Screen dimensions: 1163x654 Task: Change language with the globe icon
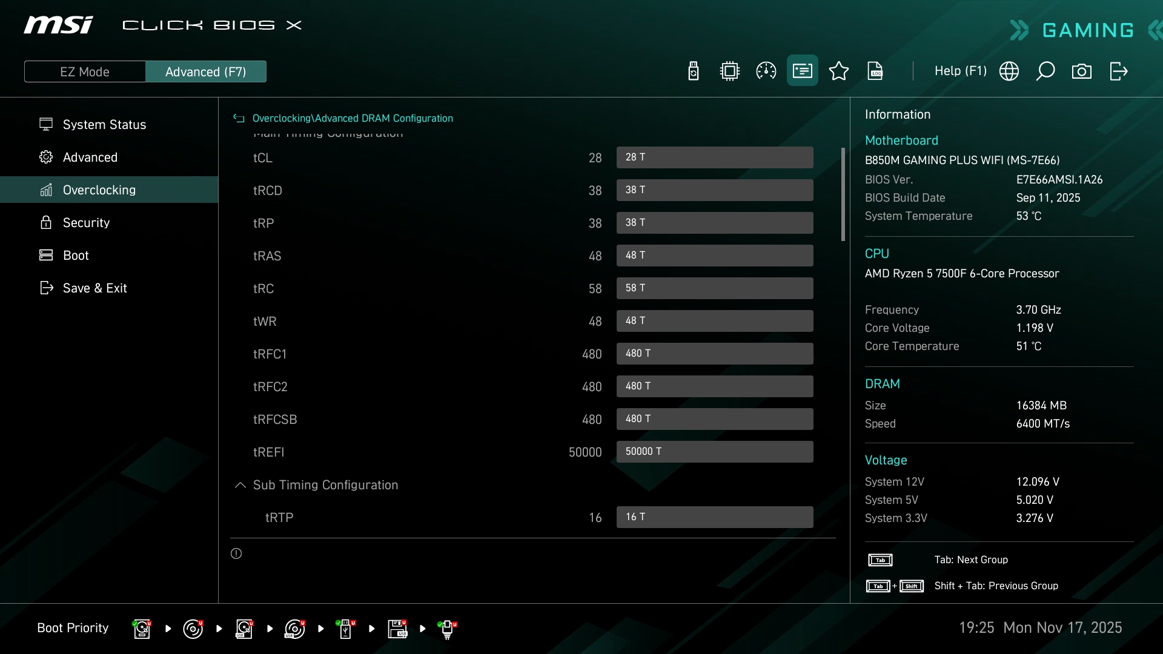coord(1009,71)
